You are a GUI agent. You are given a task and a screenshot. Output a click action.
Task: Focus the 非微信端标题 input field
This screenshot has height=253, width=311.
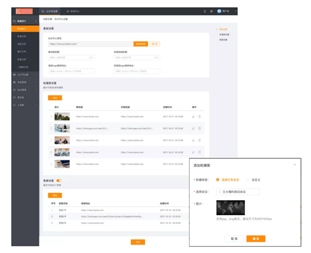pyautogui.click(x=137, y=57)
